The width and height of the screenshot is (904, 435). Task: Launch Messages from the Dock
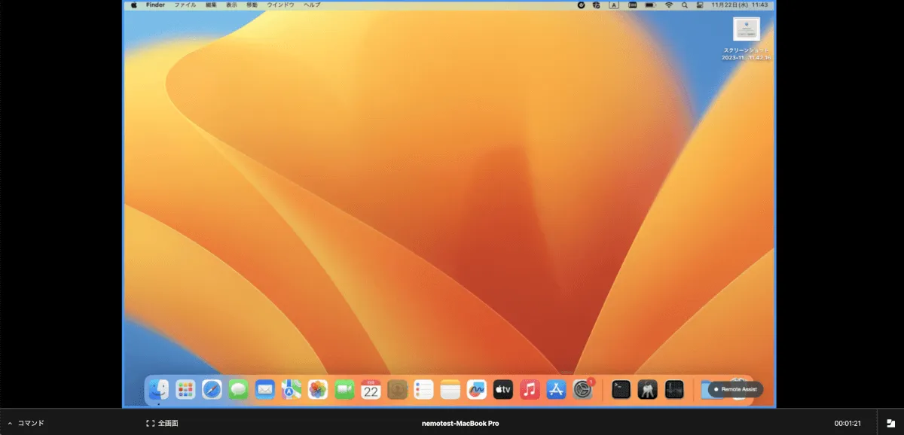click(239, 389)
